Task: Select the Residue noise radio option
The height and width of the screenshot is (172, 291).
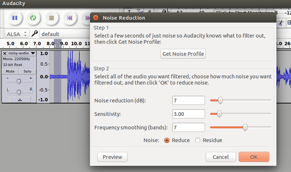Action: 198,140
